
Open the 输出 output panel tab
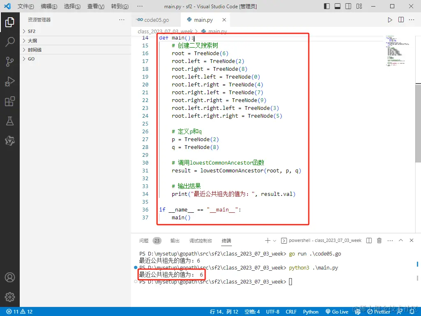pos(175,241)
